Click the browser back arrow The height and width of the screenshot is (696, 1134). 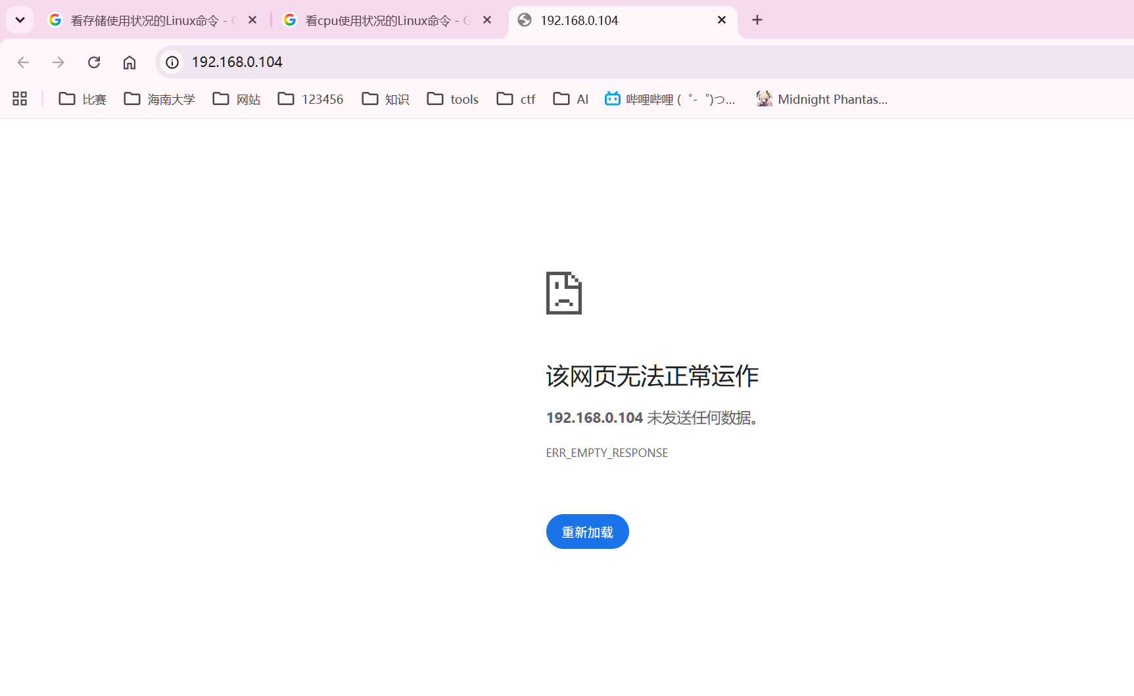pos(23,62)
